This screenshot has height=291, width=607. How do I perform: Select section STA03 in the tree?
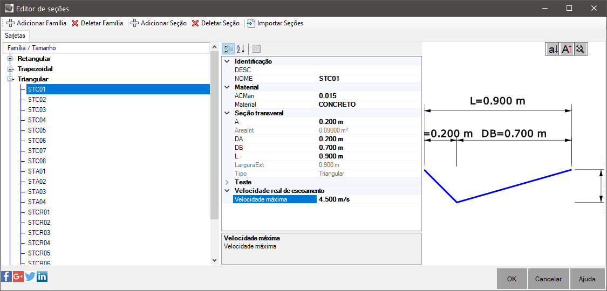[x=37, y=192]
